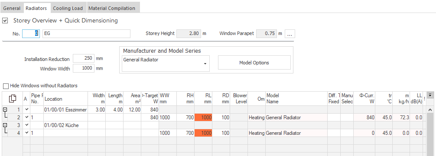This screenshot has width=436, height=156.
Task: Enable Hide Windows without Radiators checkbox
Action: (6, 86)
